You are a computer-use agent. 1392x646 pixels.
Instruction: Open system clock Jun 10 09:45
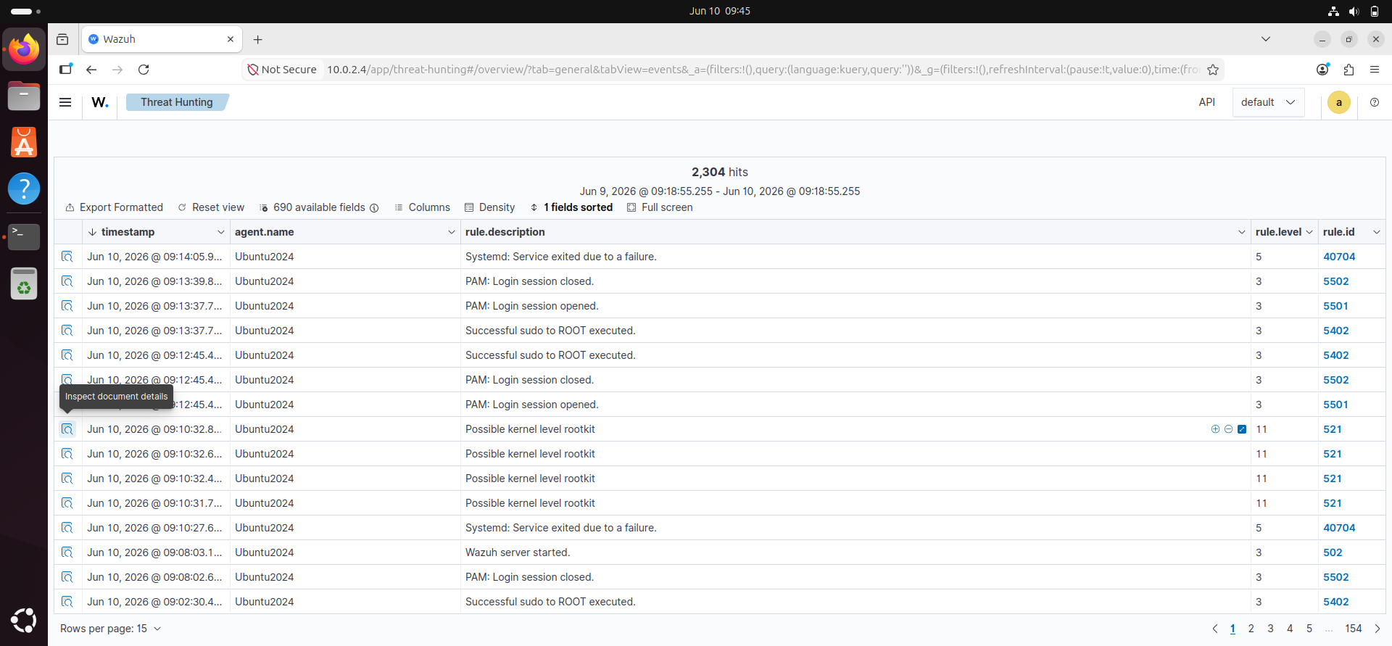(719, 11)
